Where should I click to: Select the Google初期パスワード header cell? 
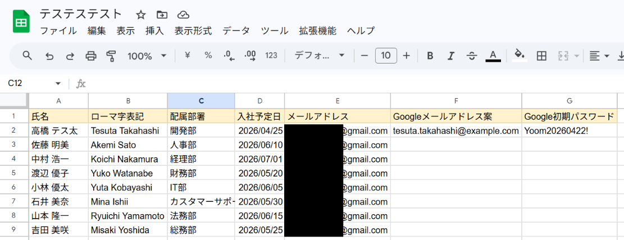click(570, 116)
